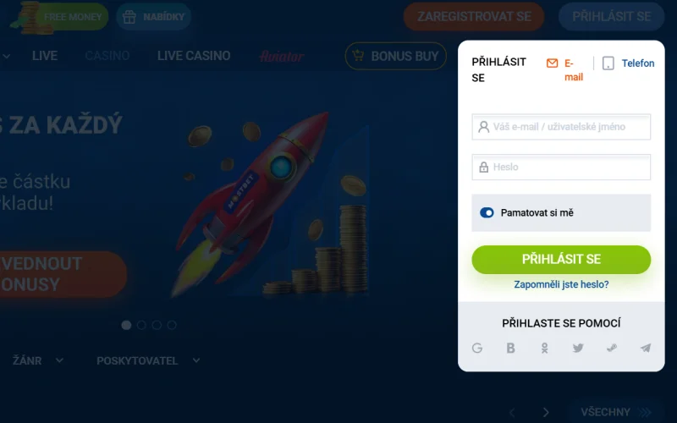Sign in with the Telegram paper plane icon
677x423 pixels.
pyautogui.click(x=646, y=348)
